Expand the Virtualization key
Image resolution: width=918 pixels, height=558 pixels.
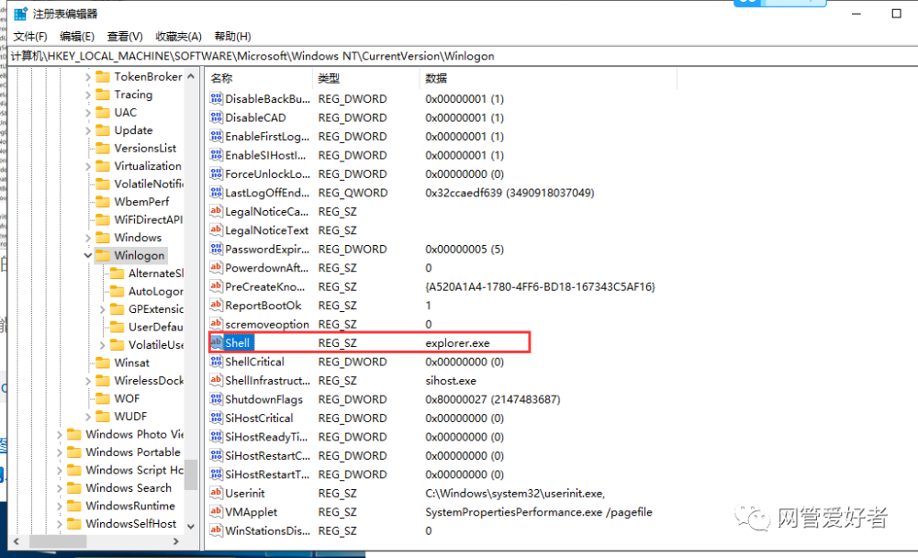coord(88,166)
